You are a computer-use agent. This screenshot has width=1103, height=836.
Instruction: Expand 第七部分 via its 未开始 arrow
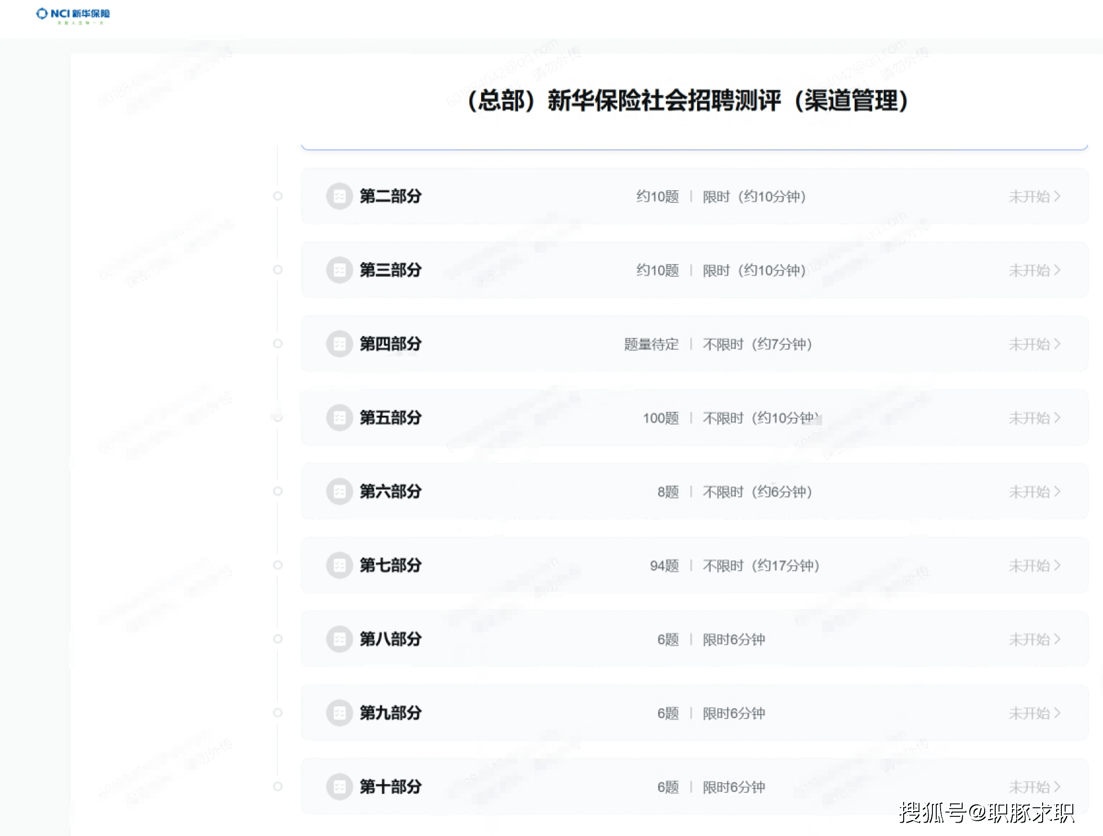(1057, 565)
